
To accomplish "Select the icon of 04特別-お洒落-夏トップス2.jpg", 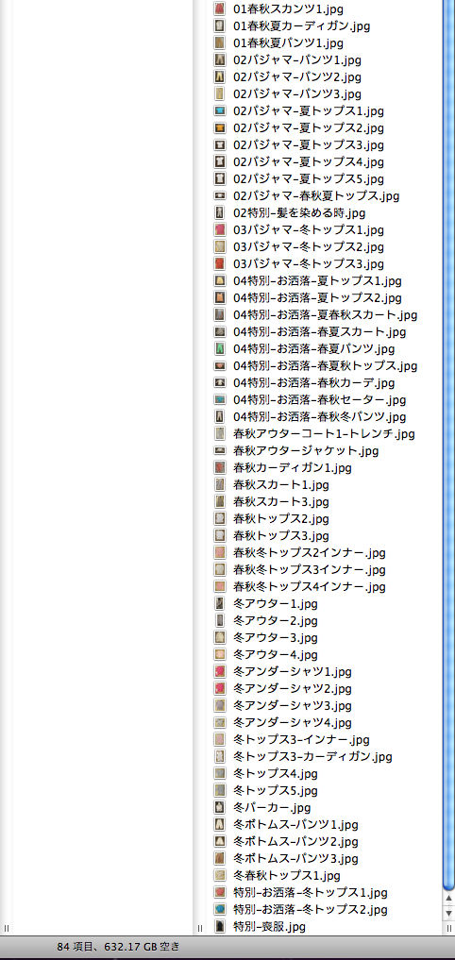I will 220,298.
